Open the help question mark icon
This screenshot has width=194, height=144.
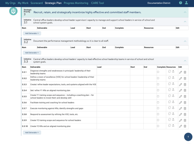(180, 3)
